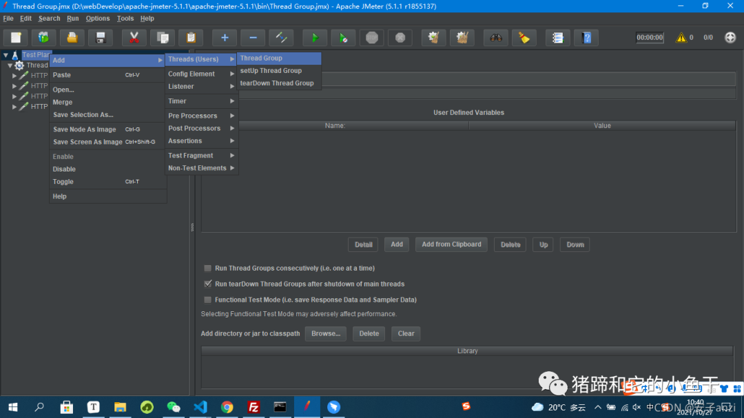Screen dimensions: 744x418
Task: Click the Name: column header
Action: 335,126
